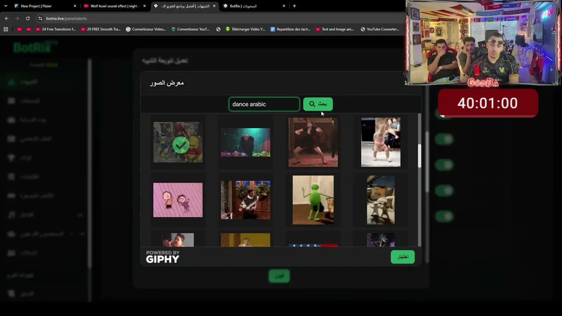Open the Repartition des taches bookmark
The height and width of the screenshot is (316, 562).
[x=291, y=29]
